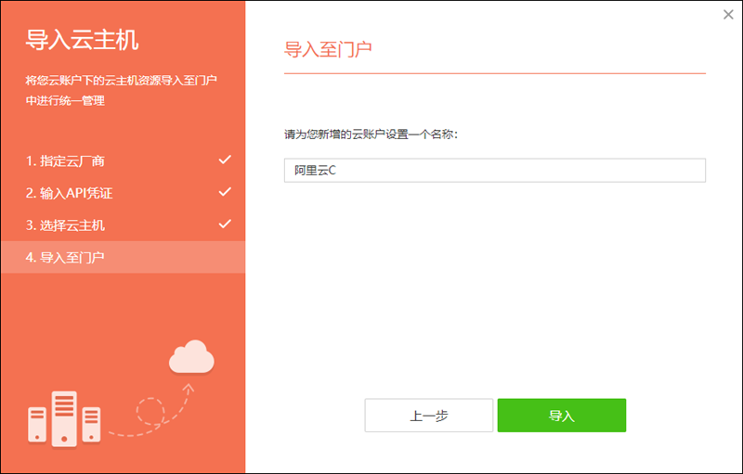Screen dimensions: 743x474
Task: Click checkmark next to 选择云主机
Action: point(225,224)
